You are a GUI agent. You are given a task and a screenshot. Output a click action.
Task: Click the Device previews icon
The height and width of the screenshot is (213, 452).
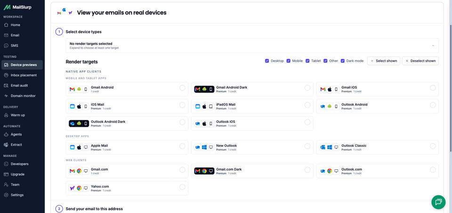(x=6, y=65)
